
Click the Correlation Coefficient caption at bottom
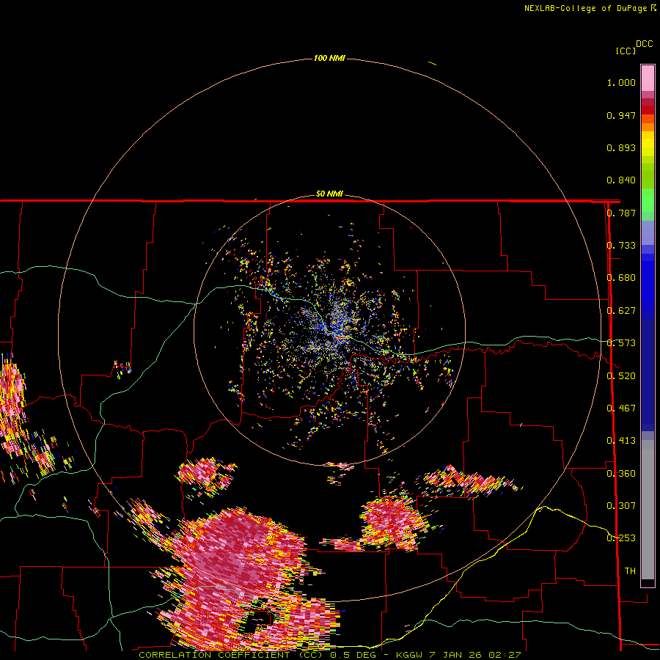tap(330, 655)
